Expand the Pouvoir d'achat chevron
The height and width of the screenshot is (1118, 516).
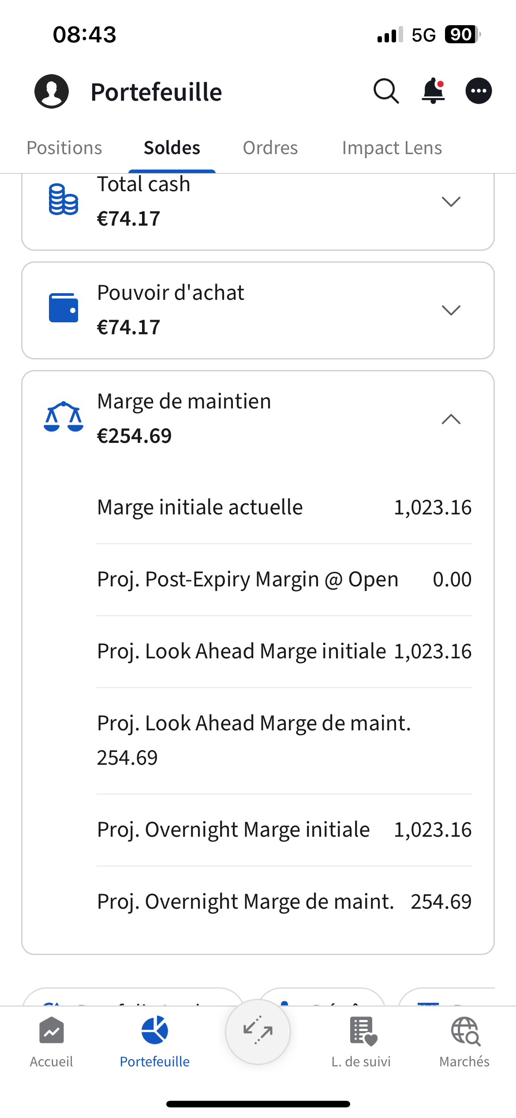coord(451,310)
